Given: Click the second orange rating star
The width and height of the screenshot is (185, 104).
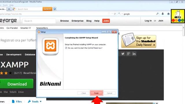Looking at the screenshot, I should 6,73.
